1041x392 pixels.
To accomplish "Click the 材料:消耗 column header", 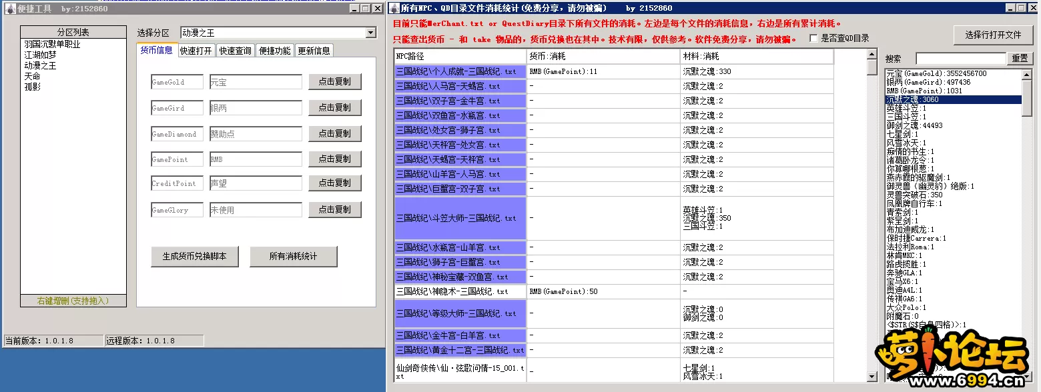I will coord(757,57).
